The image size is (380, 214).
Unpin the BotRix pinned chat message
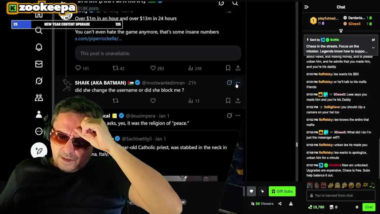[373, 40]
